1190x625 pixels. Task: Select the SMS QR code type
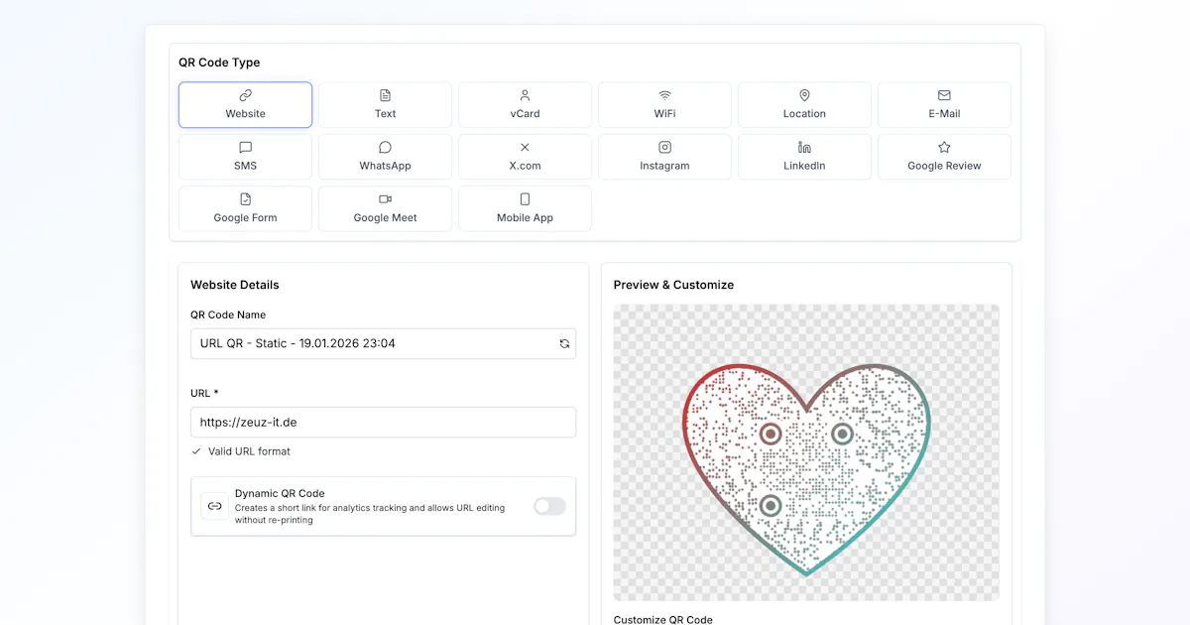(245, 157)
